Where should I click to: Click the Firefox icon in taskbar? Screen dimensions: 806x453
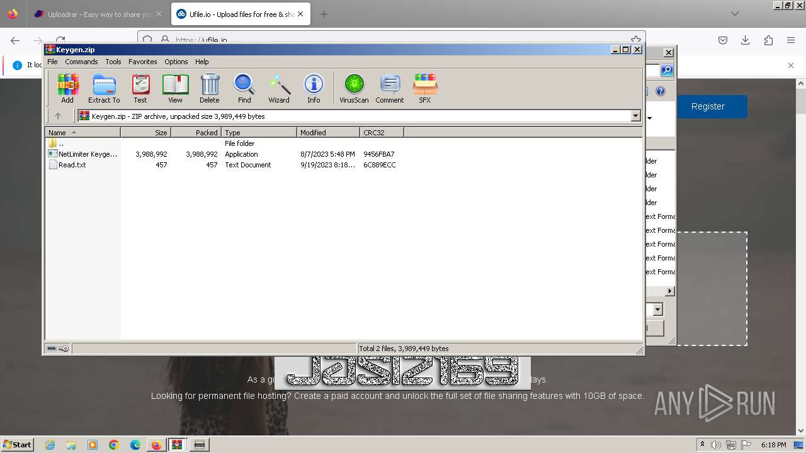pyautogui.click(x=156, y=445)
